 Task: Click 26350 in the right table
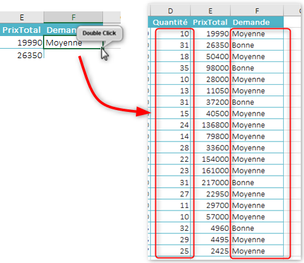[x=210, y=45]
